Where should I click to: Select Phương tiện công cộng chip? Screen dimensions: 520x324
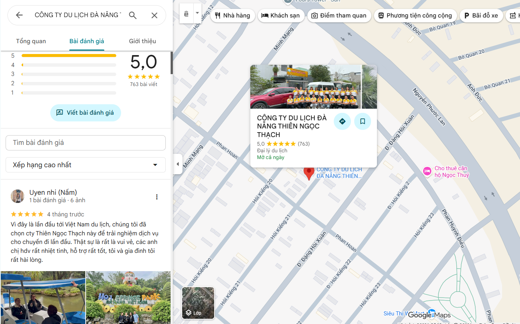click(x=415, y=16)
